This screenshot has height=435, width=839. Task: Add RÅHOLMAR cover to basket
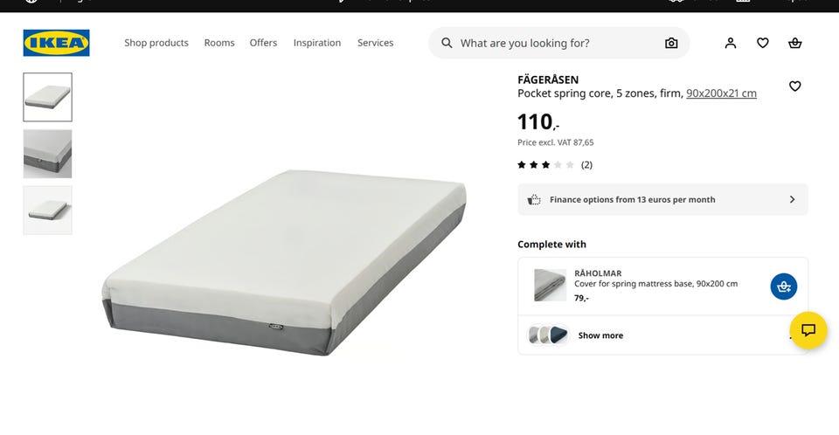coord(783,287)
